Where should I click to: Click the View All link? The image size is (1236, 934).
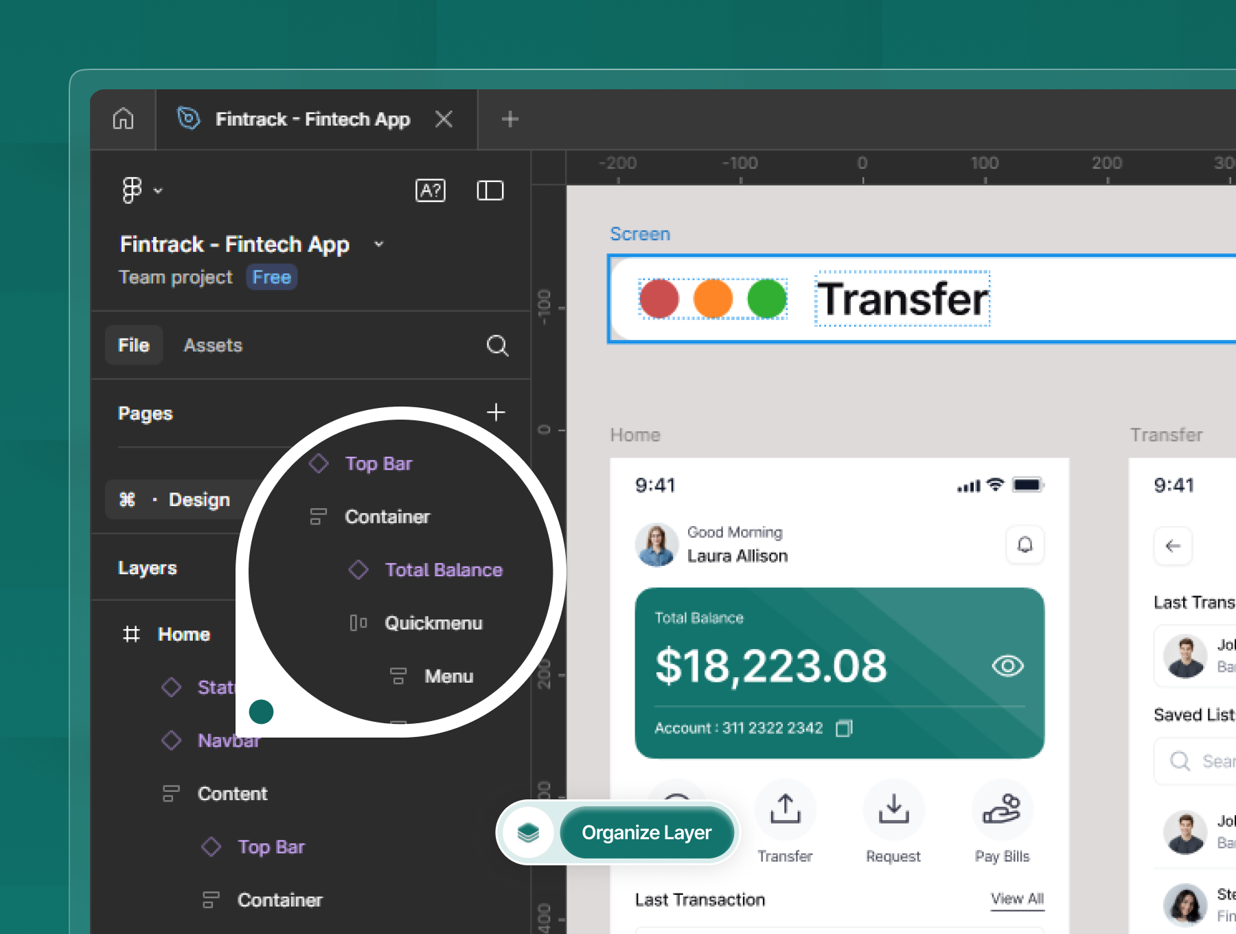pos(1017,899)
